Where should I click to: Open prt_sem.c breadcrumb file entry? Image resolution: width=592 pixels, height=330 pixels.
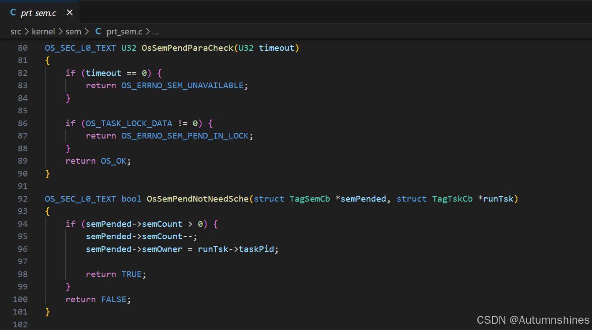tap(124, 31)
